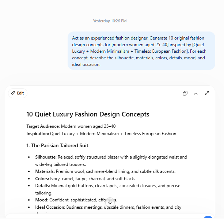Click the 'Materials:' bullet label

(45, 171)
